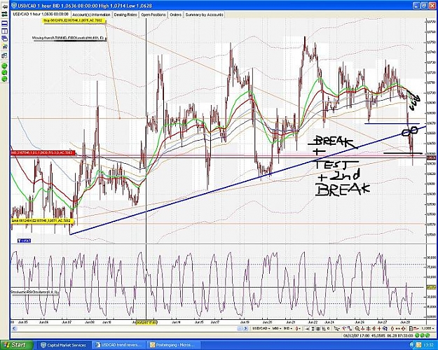
Task: Click the red down-arrow icon beside the magnifier
Action: pos(362,328)
